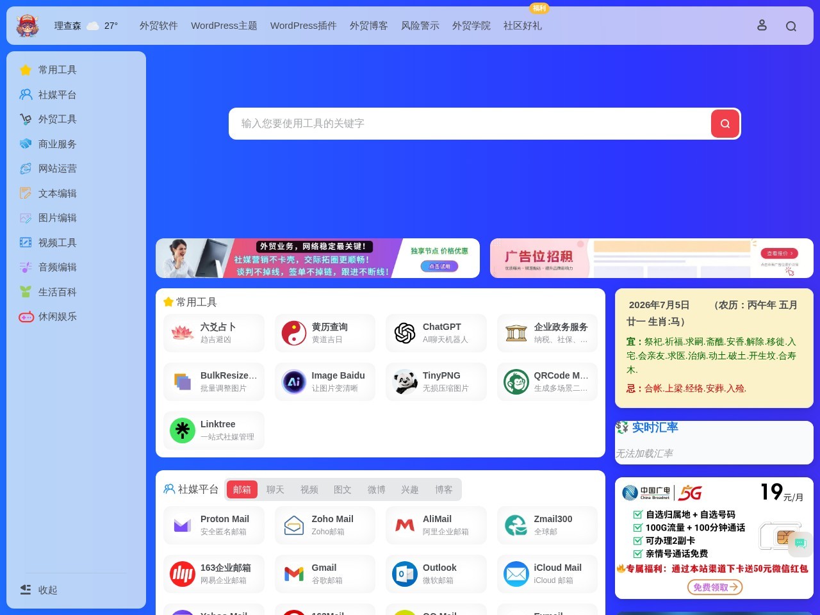
Task: Click the red search submit button
Action: [x=725, y=124]
